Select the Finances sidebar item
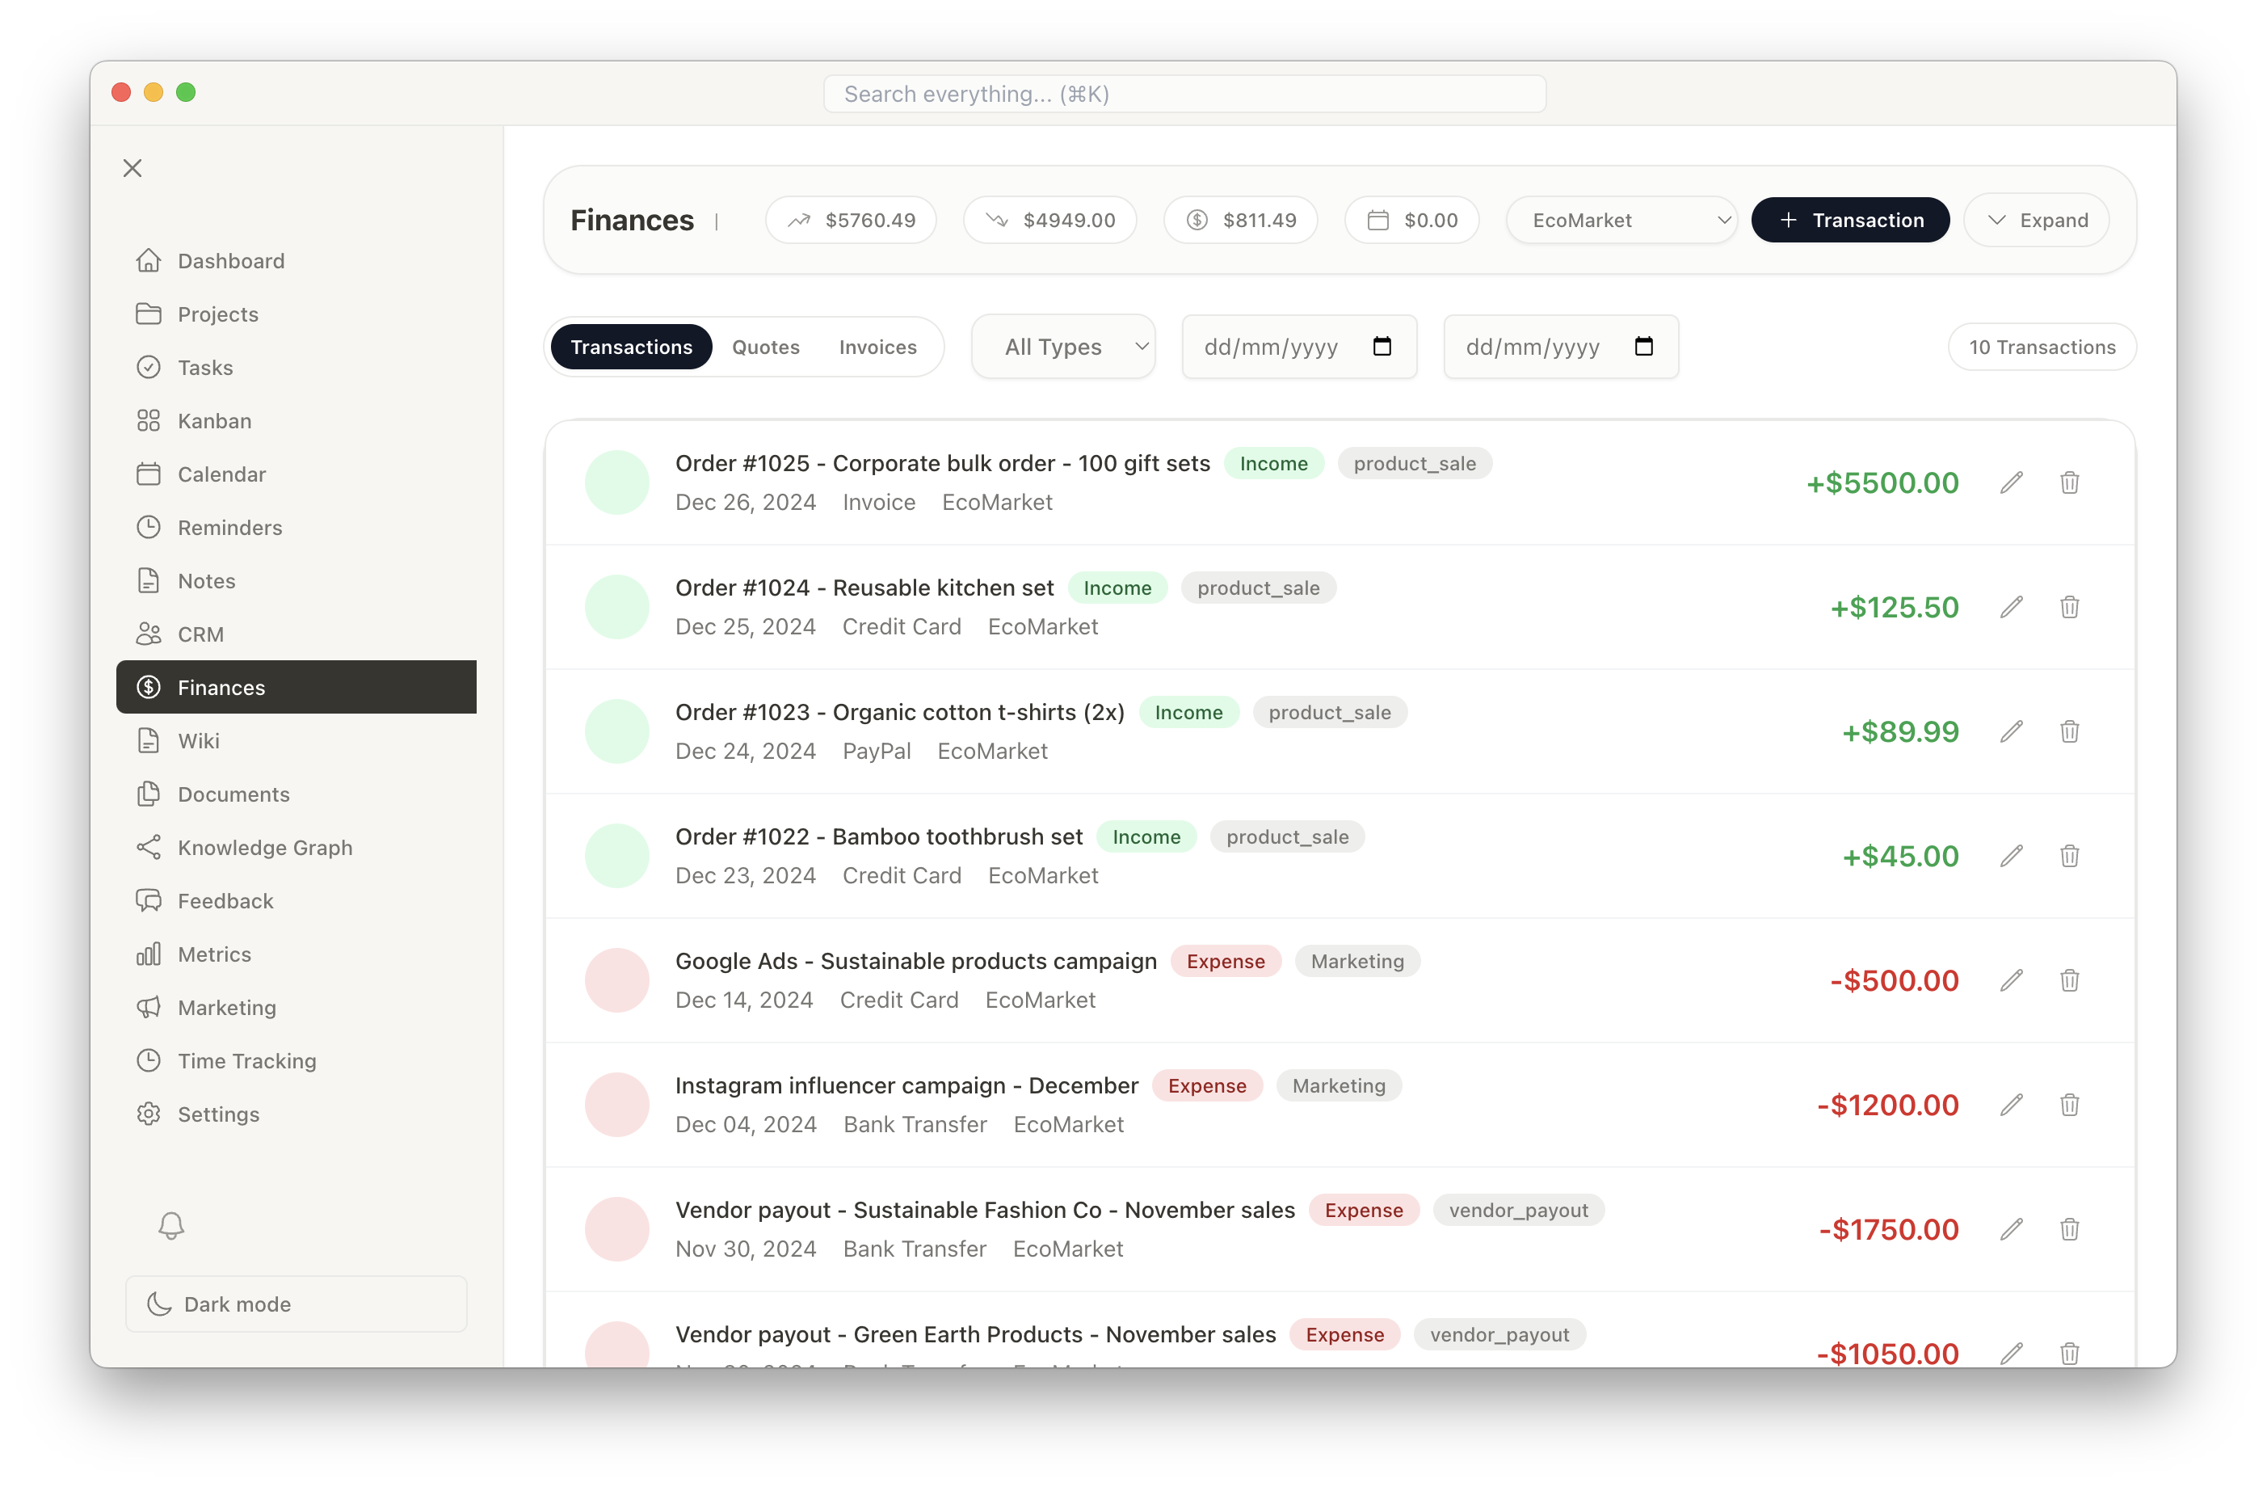The width and height of the screenshot is (2267, 1487). (x=297, y=687)
